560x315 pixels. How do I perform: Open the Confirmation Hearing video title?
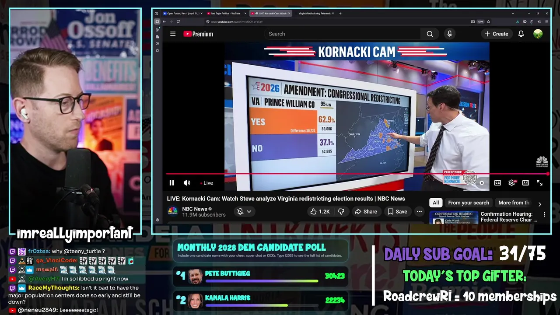509,217
